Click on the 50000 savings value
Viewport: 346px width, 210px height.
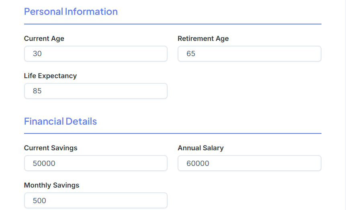[x=44, y=163]
